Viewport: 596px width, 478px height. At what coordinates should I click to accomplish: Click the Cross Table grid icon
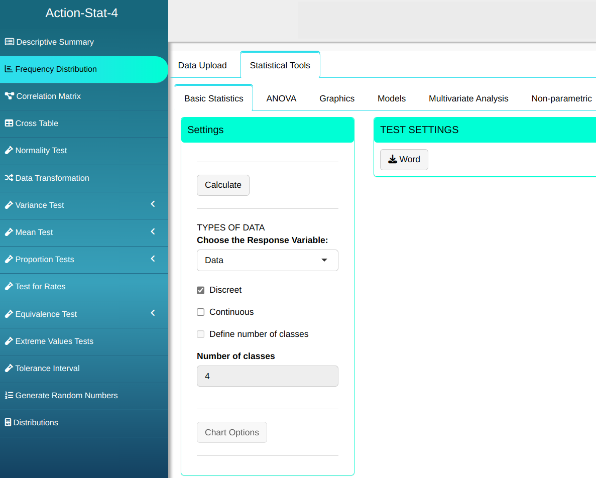[9, 124]
